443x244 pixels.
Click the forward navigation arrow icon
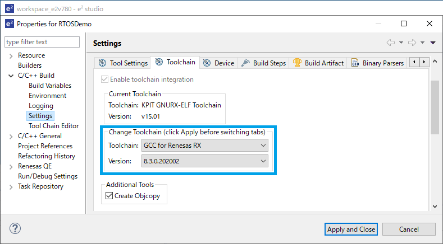point(412,43)
